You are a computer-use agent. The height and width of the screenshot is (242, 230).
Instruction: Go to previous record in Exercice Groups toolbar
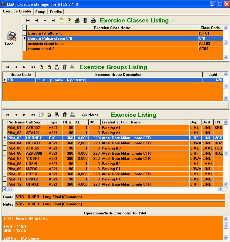coord(16,67)
